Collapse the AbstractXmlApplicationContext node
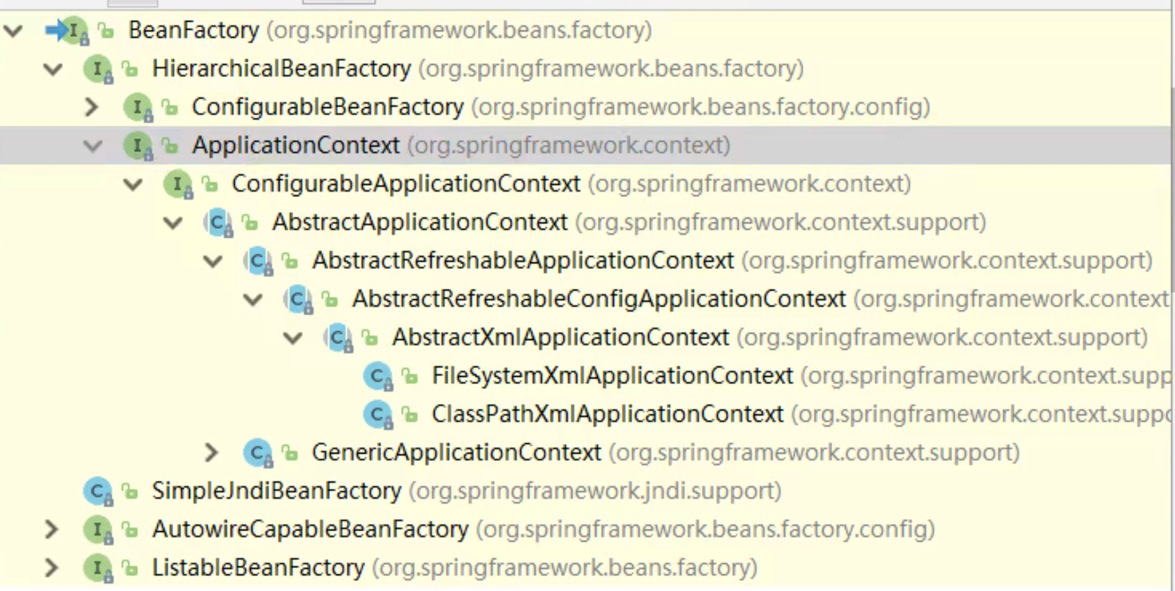Screen dimensions: 1175x591 click(293, 338)
